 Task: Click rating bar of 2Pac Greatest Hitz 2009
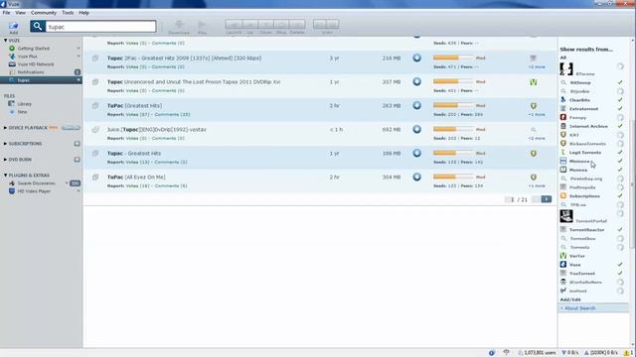pos(453,58)
